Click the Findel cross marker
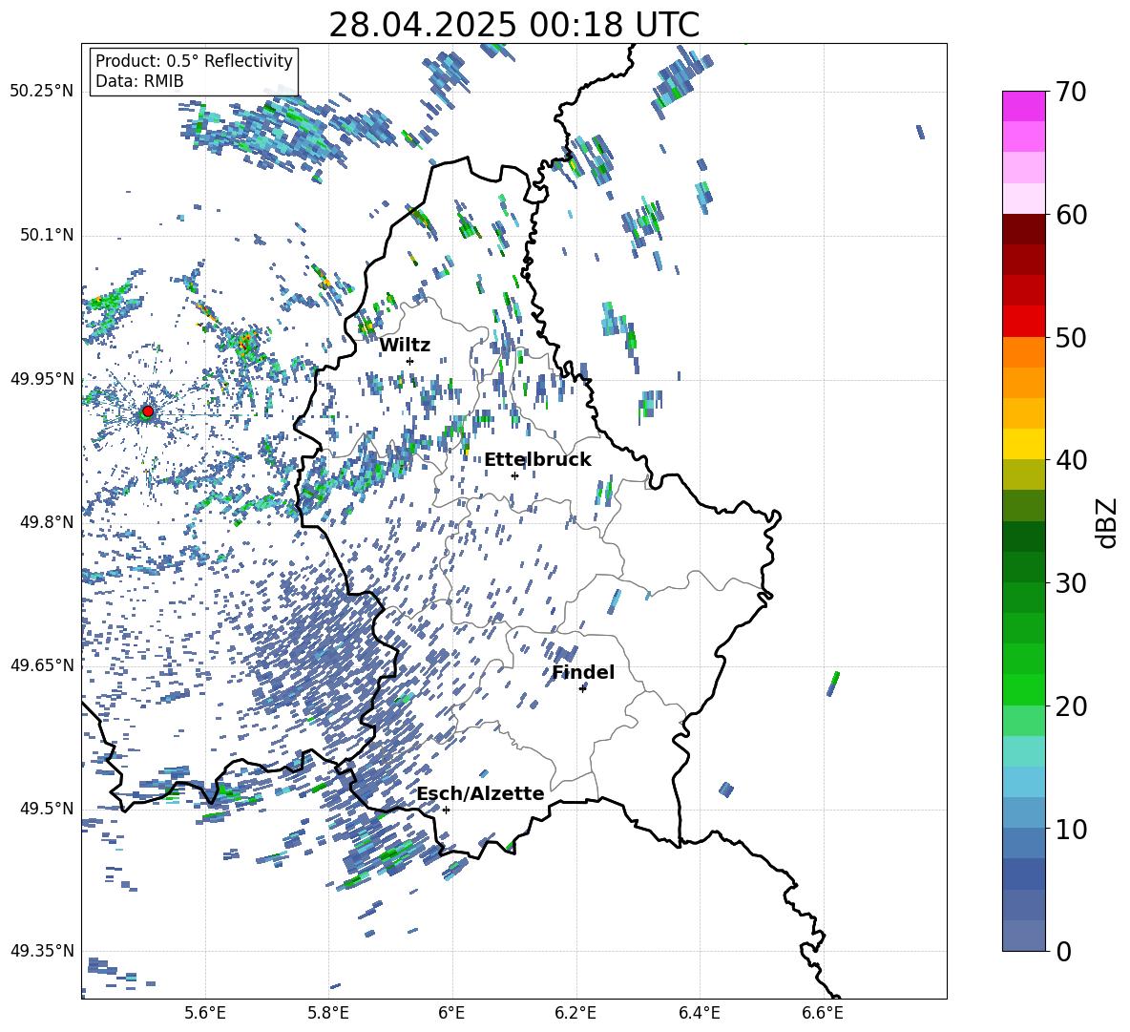 click(x=583, y=688)
